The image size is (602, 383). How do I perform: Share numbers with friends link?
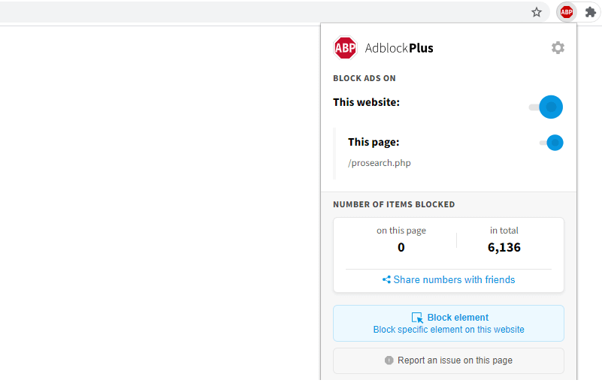point(449,280)
